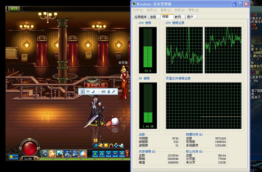Viewport: 262px width, 172px height.
Task: Switch to the 联网 tab
Action: point(178,17)
